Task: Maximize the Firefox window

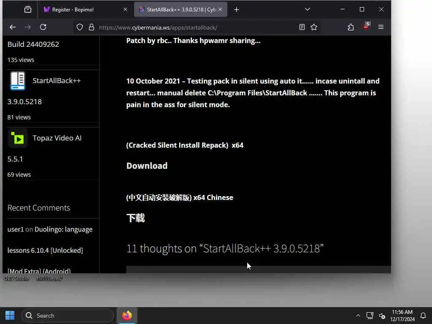Action: pos(362,9)
